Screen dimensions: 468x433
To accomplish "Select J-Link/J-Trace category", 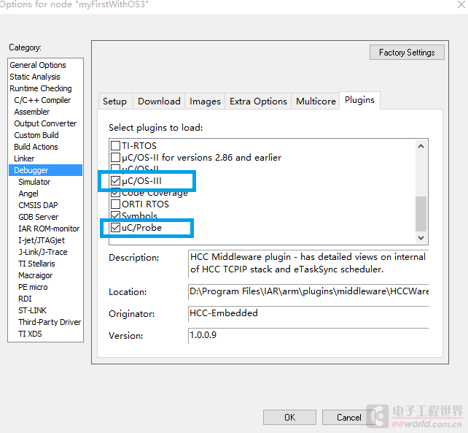I will (43, 252).
